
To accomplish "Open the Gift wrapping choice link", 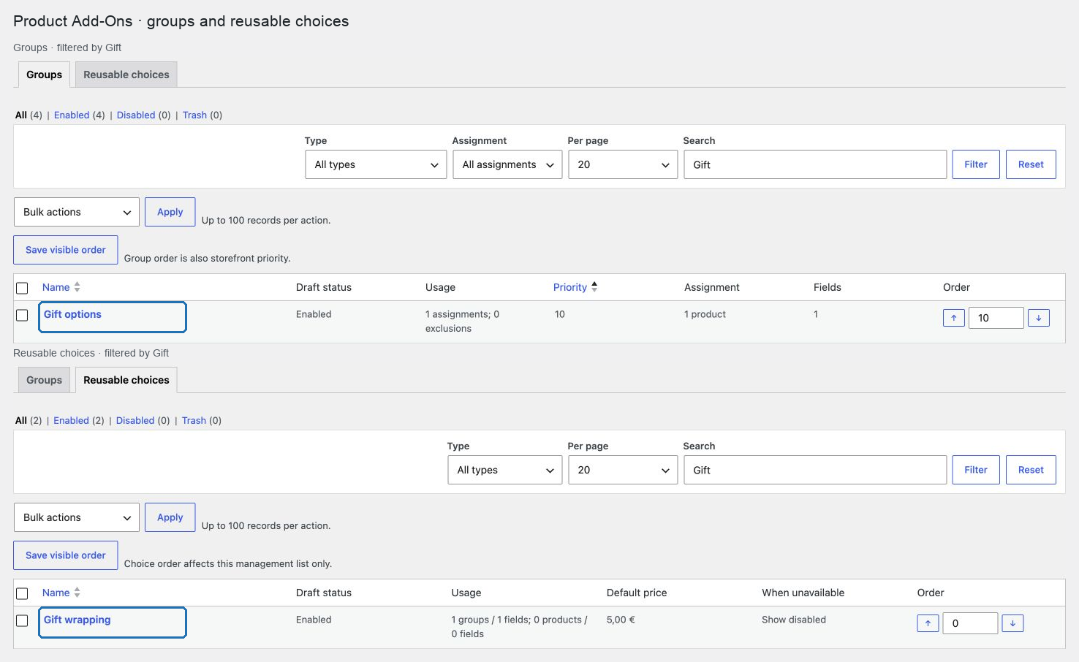I will 77,620.
